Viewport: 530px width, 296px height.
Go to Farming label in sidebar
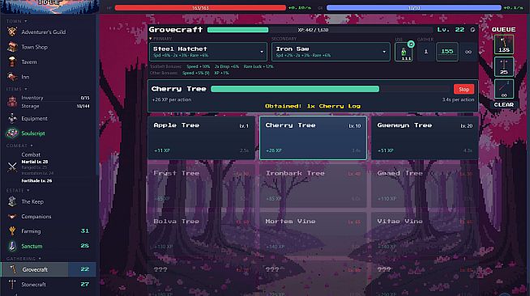pos(31,231)
